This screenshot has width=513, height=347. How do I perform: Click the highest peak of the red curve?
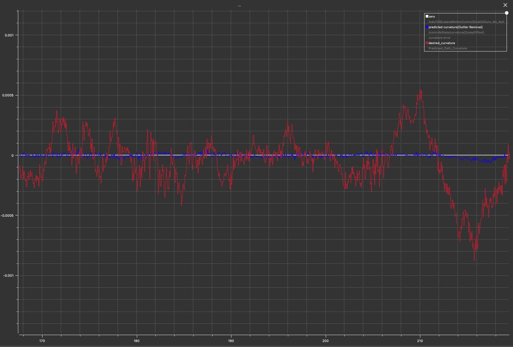[x=421, y=90]
